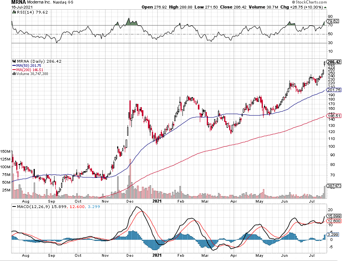Click the Dec month label under the price panel

130,201
